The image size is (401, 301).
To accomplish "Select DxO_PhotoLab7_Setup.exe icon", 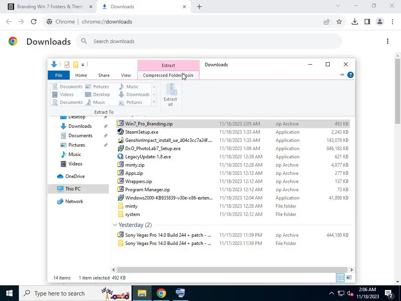I will coord(121,148).
